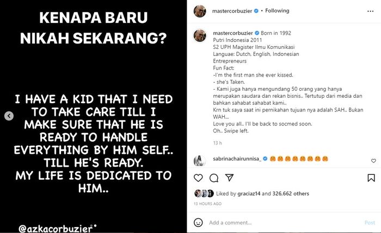381x233 pixels.
Task: Open the three-dot more options menu
Action: (x=370, y=11)
